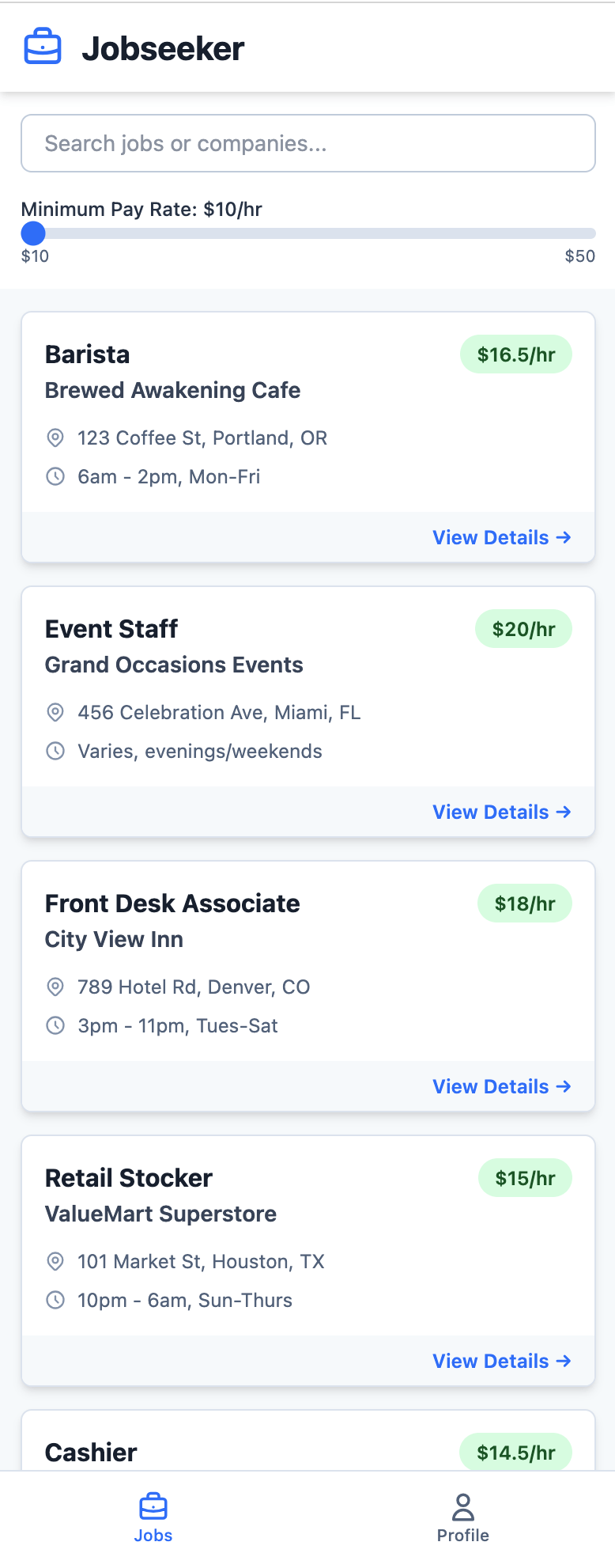This screenshot has height=1557, width=615.
Task: Click the location pin beside Denver address
Action: click(x=55, y=987)
